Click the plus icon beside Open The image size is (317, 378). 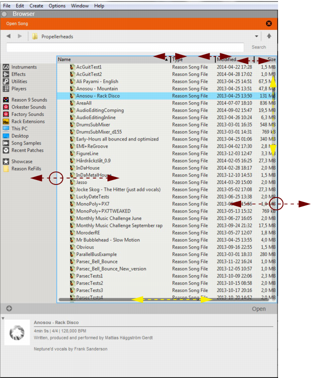9,308
